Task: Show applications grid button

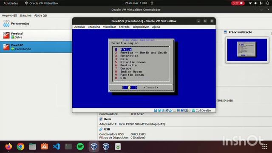Action: point(265,147)
